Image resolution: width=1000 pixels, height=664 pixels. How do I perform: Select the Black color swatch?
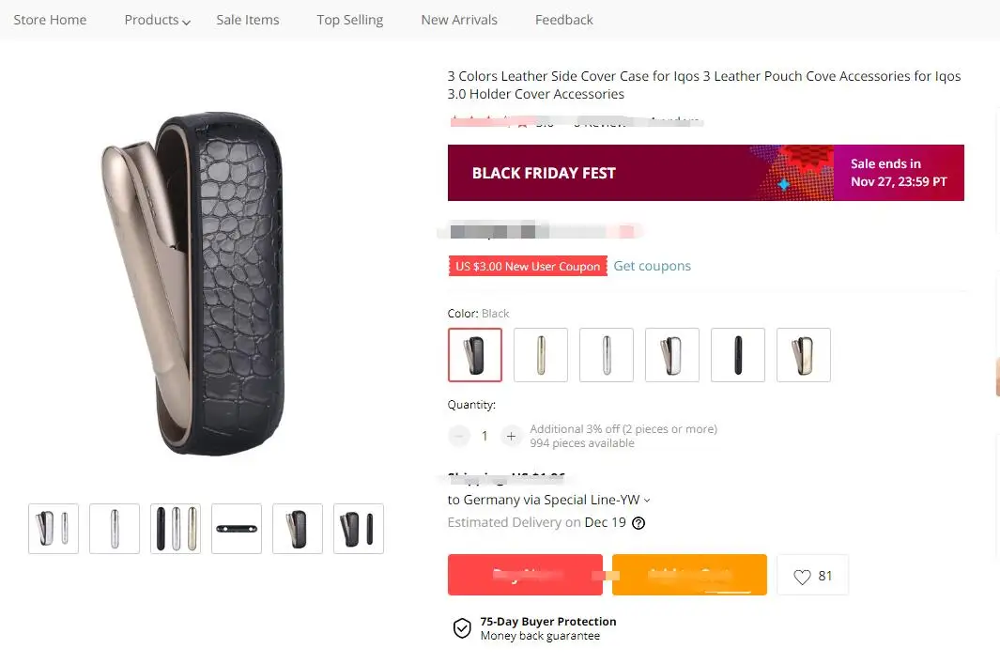[475, 355]
